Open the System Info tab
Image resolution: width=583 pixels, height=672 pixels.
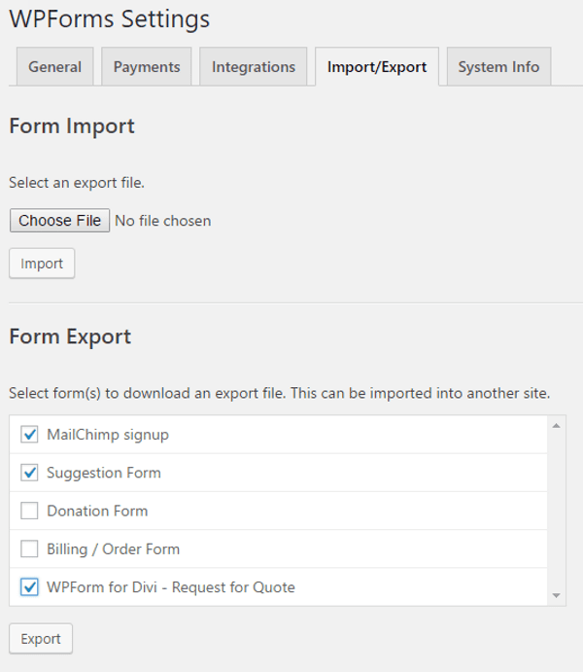click(x=498, y=67)
